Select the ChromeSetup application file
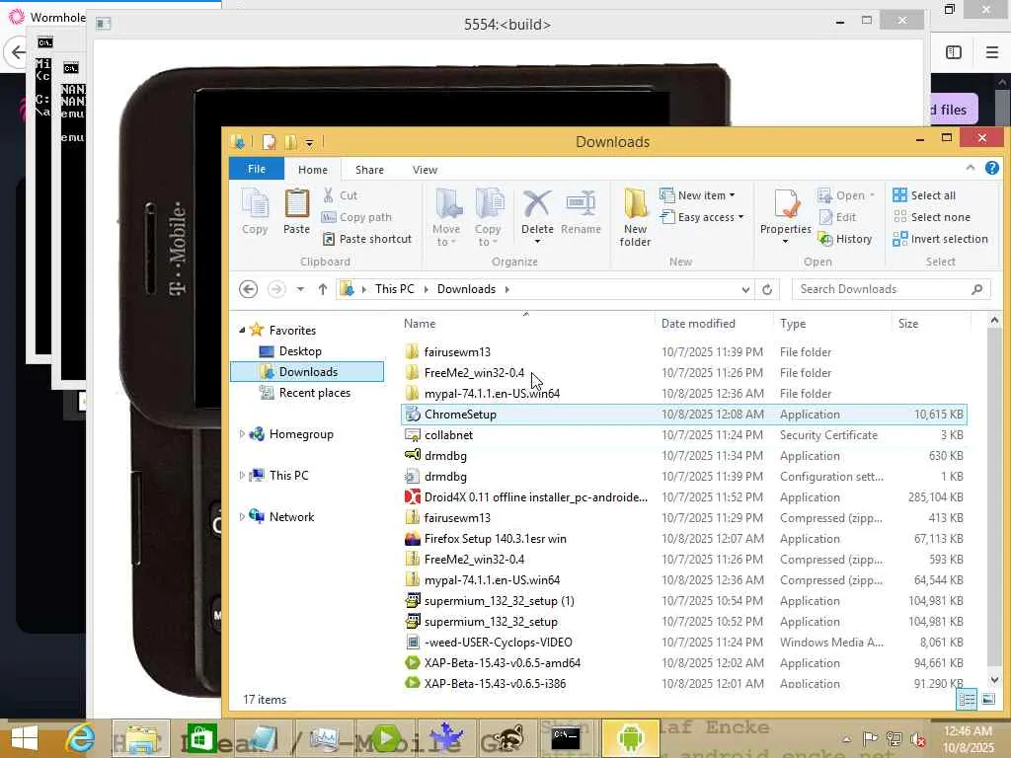Viewport: 1011px width, 758px height. point(683,415)
